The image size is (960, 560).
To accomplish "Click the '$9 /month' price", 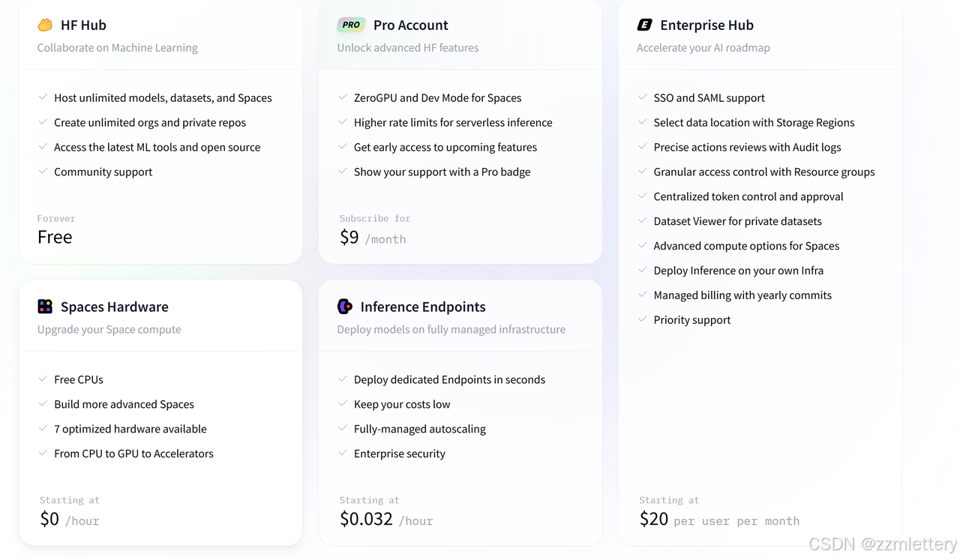I will (373, 238).
